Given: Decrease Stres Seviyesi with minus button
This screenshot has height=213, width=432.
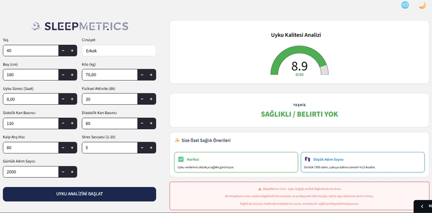Looking at the screenshot, I should [142, 148].
